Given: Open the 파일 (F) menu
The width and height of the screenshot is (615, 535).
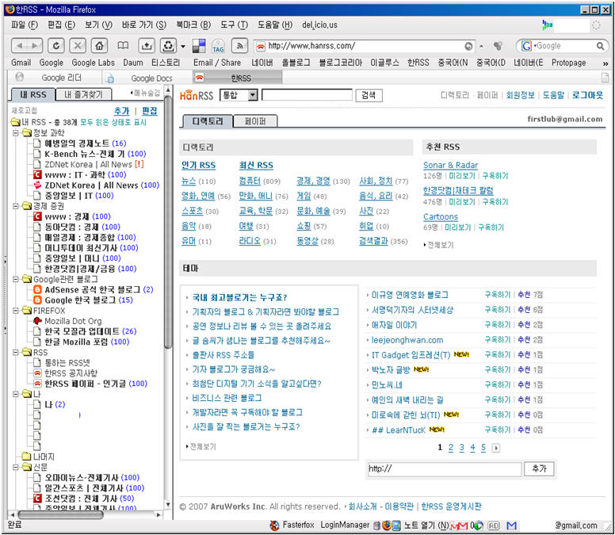Looking at the screenshot, I should coord(25,25).
